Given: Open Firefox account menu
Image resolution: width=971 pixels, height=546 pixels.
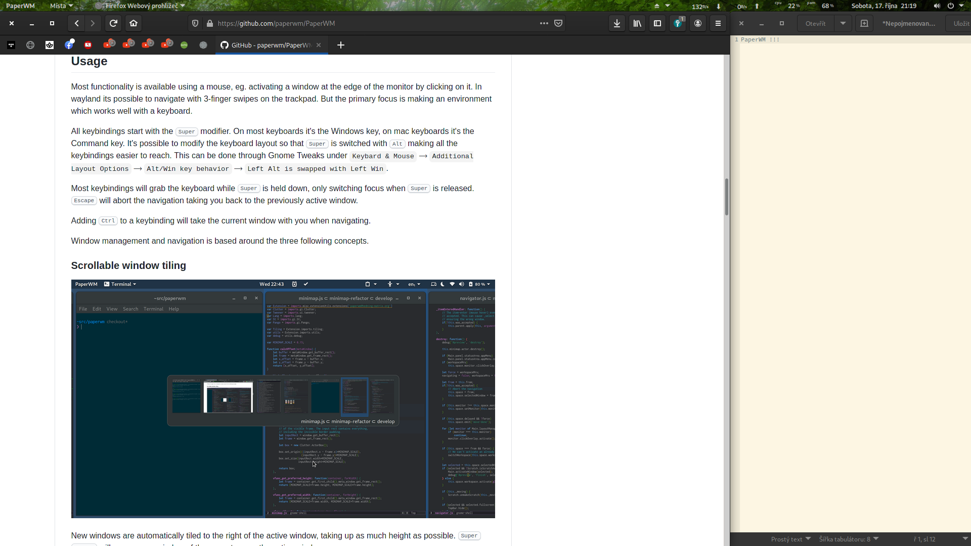Looking at the screenshot, I should point(698,23).
